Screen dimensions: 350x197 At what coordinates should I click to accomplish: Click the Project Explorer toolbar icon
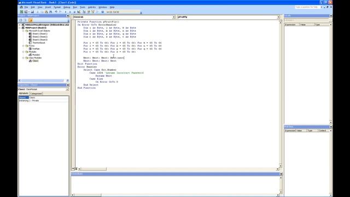tap(84, 12)
